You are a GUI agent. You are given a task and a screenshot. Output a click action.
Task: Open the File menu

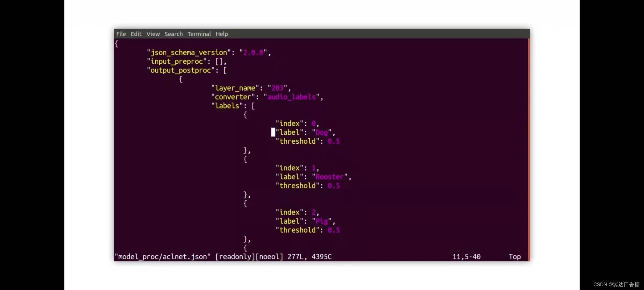pyautogui.click(x=121, y=34)
